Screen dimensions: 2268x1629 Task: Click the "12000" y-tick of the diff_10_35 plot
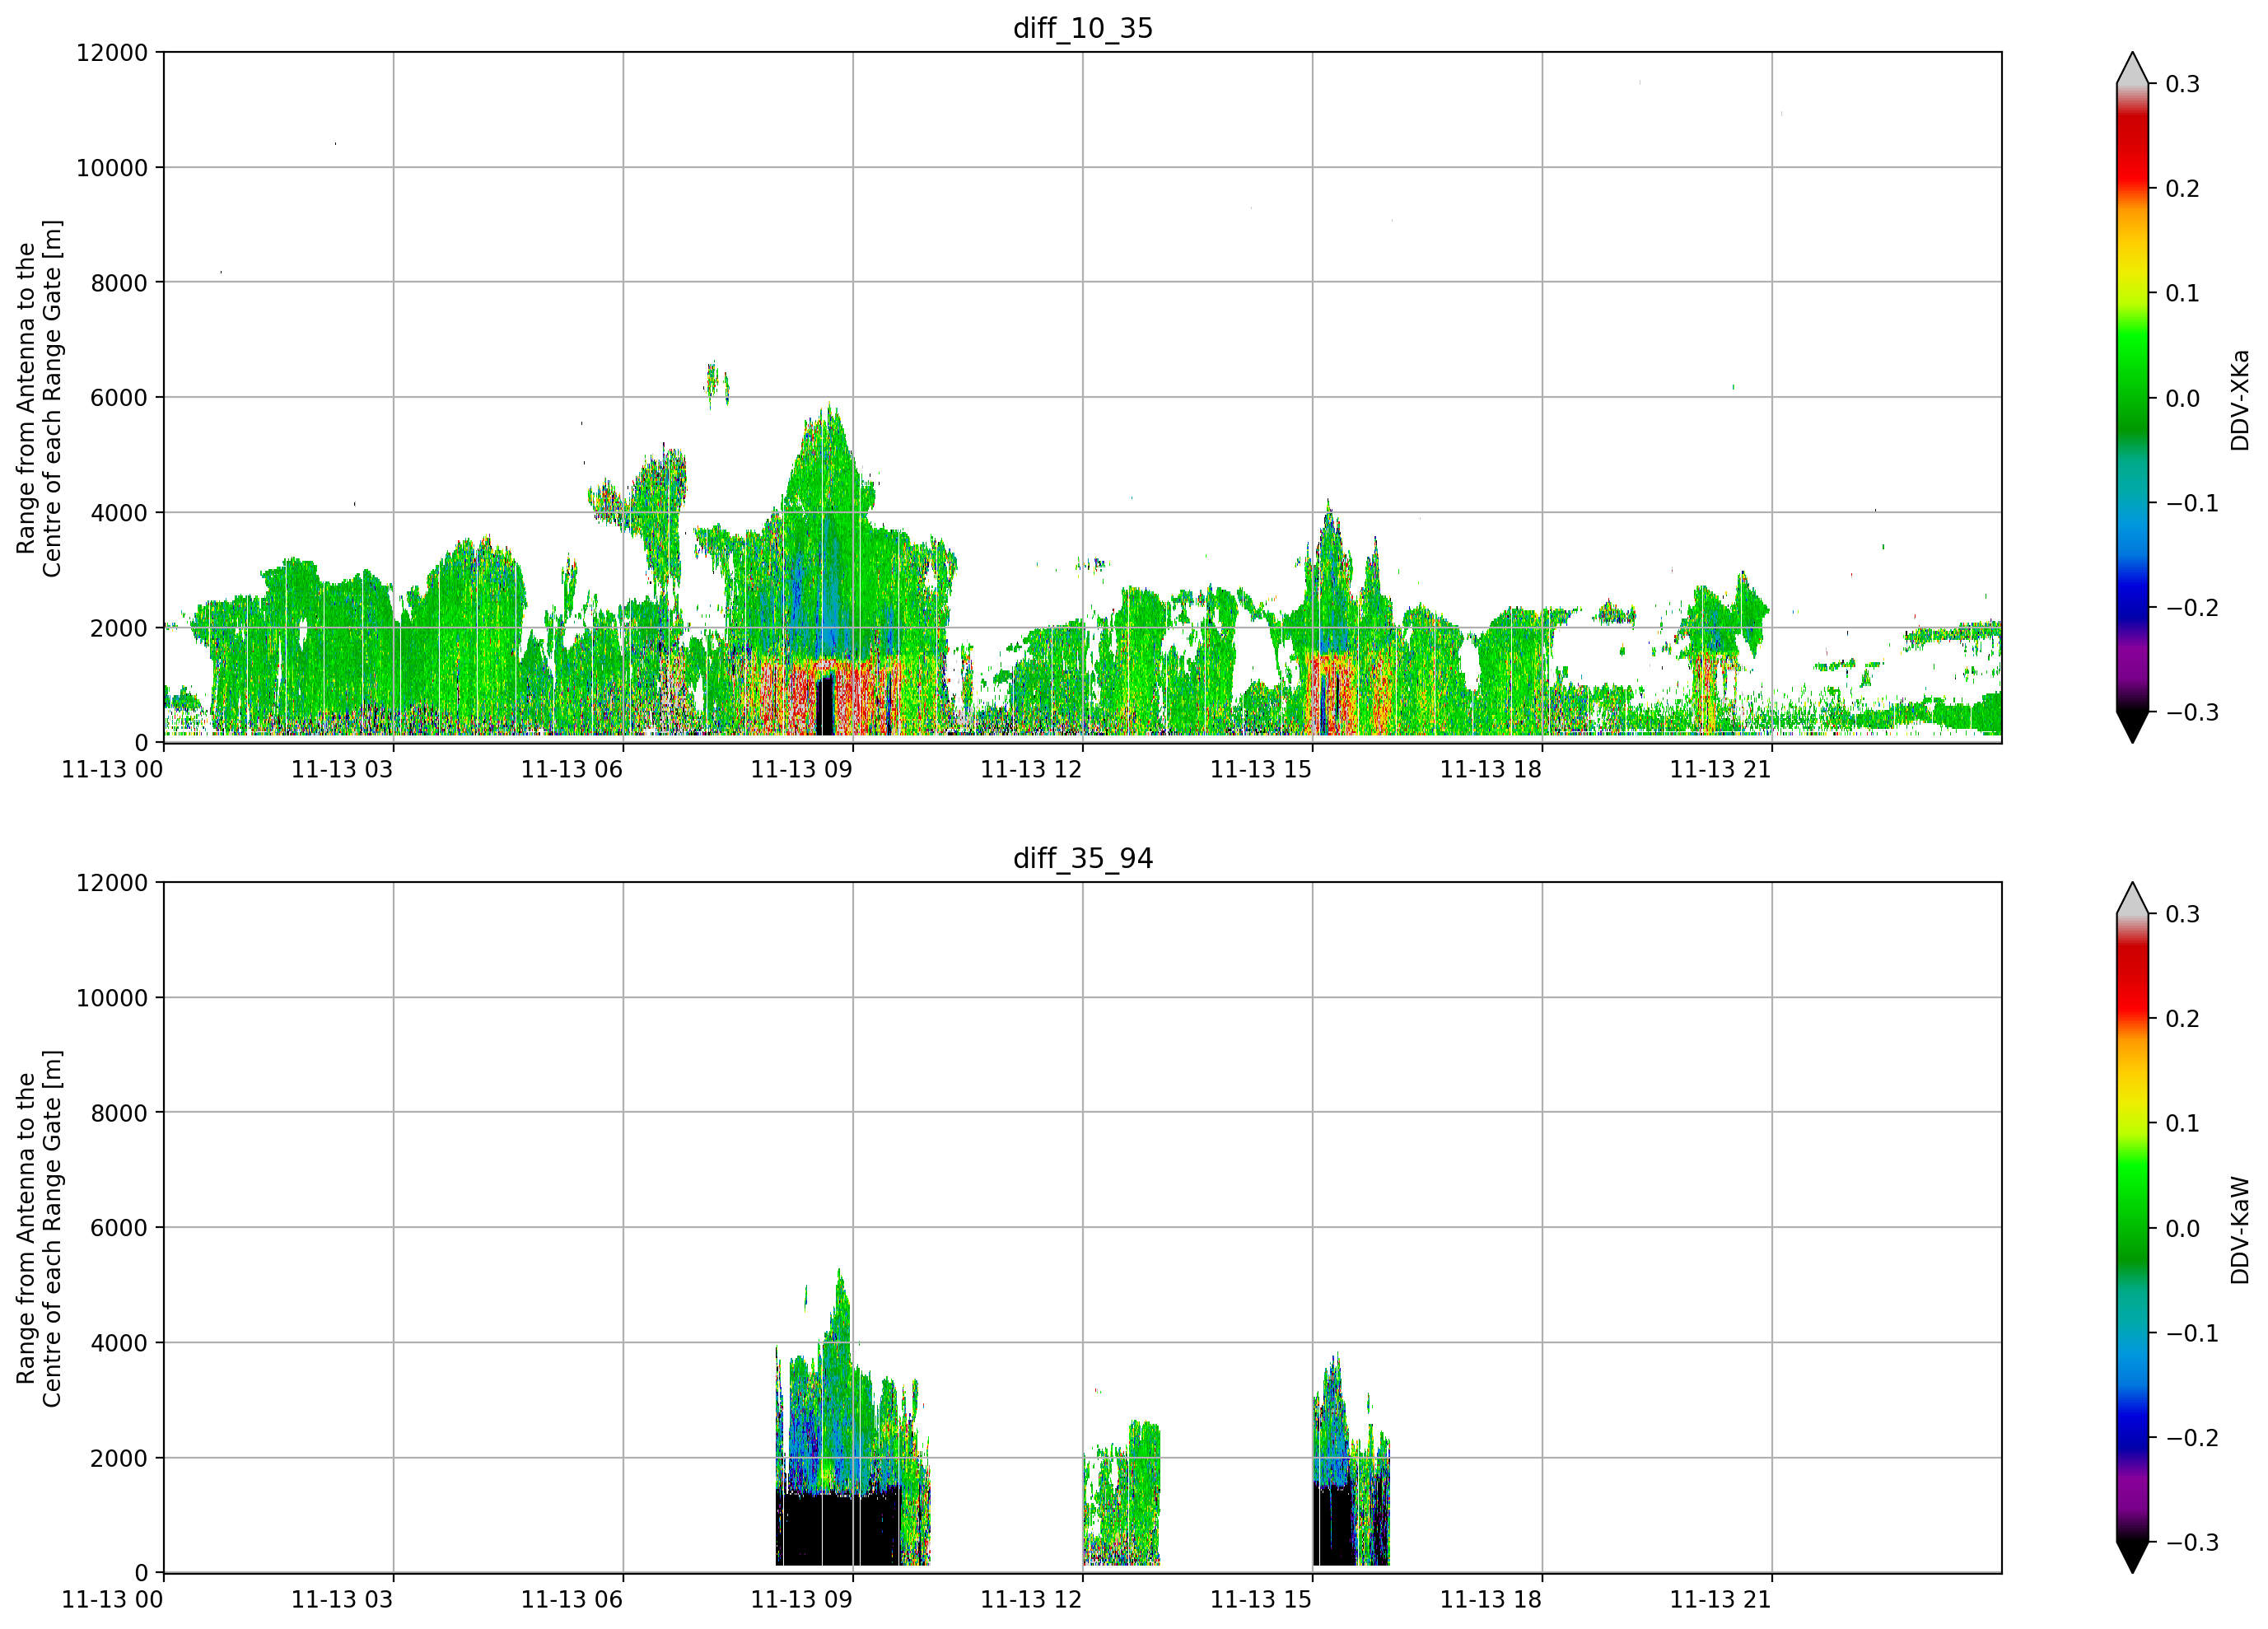pyautogui.click(x=112, y=53)
